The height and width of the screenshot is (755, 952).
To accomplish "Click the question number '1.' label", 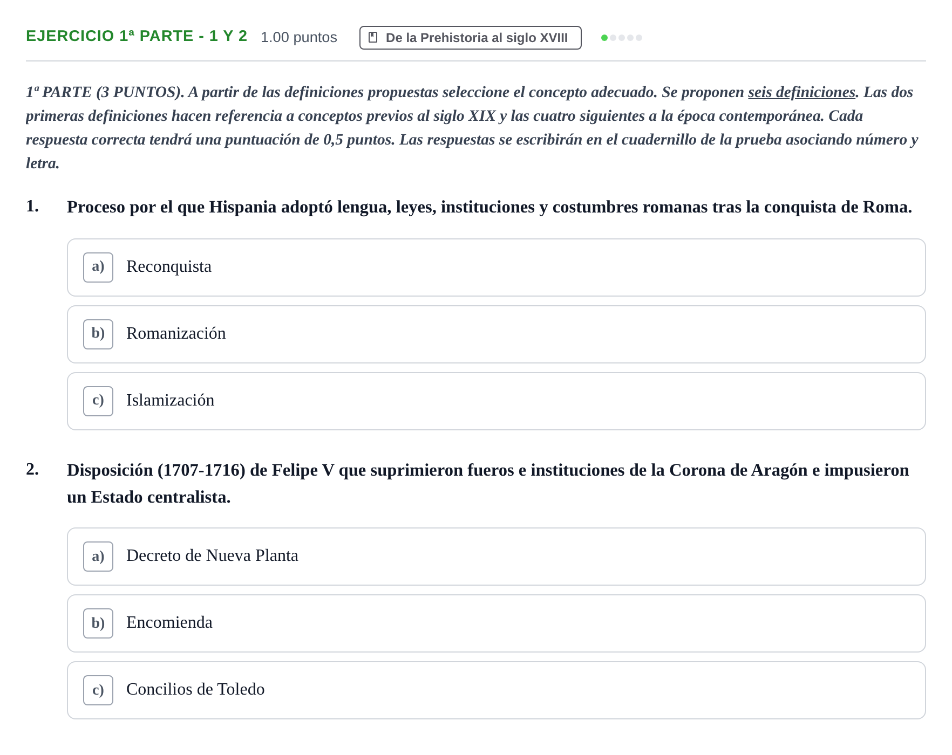I will click(x=32, y=207).
